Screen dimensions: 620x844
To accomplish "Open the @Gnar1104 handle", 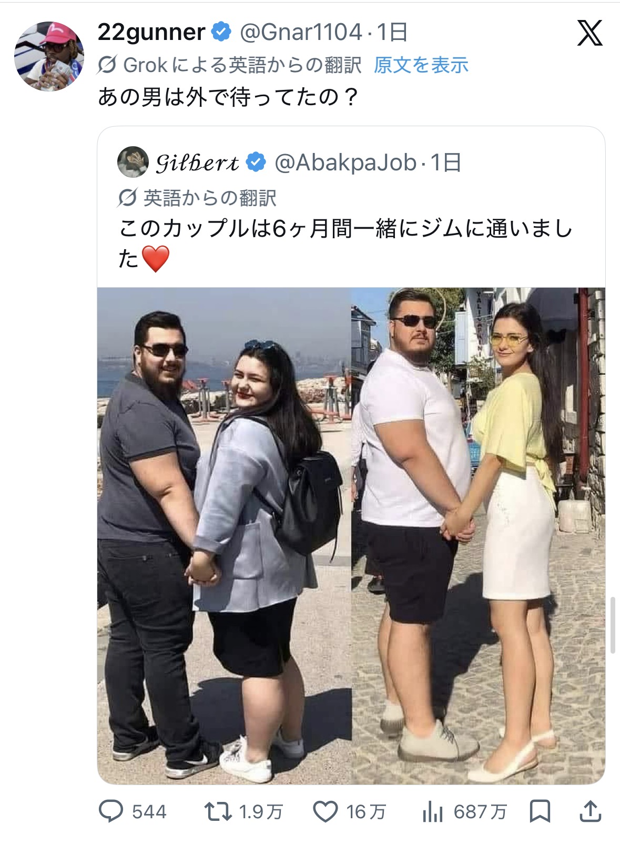I will (x=301, y=33).
